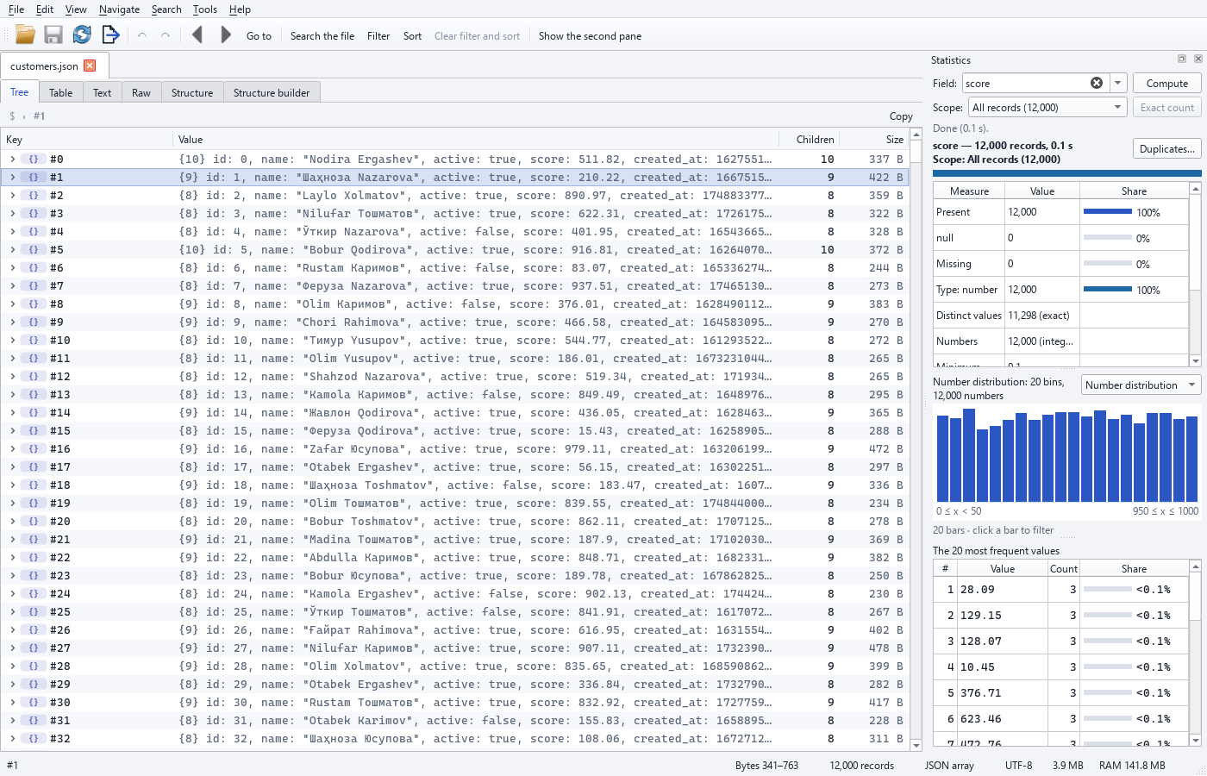This screenshot has width=1207, height=776.
Task: Click the Copy button above the tree
Action: [x=901, y=116]
